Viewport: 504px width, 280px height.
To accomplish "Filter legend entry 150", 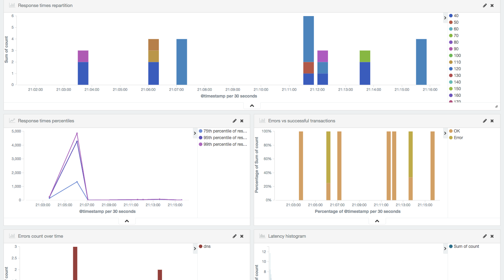I will pos(455,89).
